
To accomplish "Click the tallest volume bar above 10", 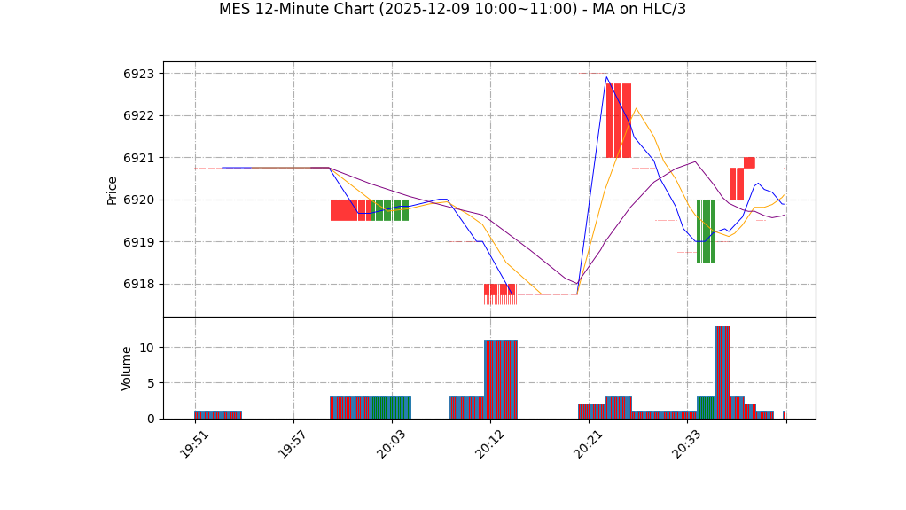I will [x=722, y=373].
